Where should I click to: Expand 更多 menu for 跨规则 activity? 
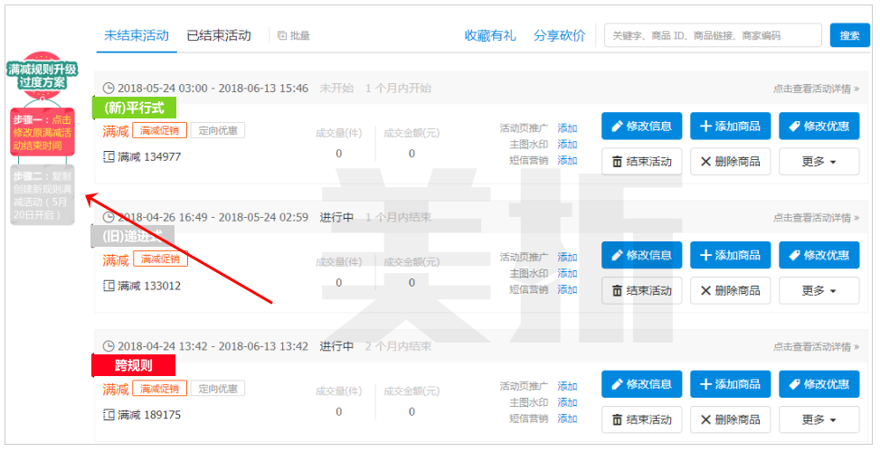point(818,419)
